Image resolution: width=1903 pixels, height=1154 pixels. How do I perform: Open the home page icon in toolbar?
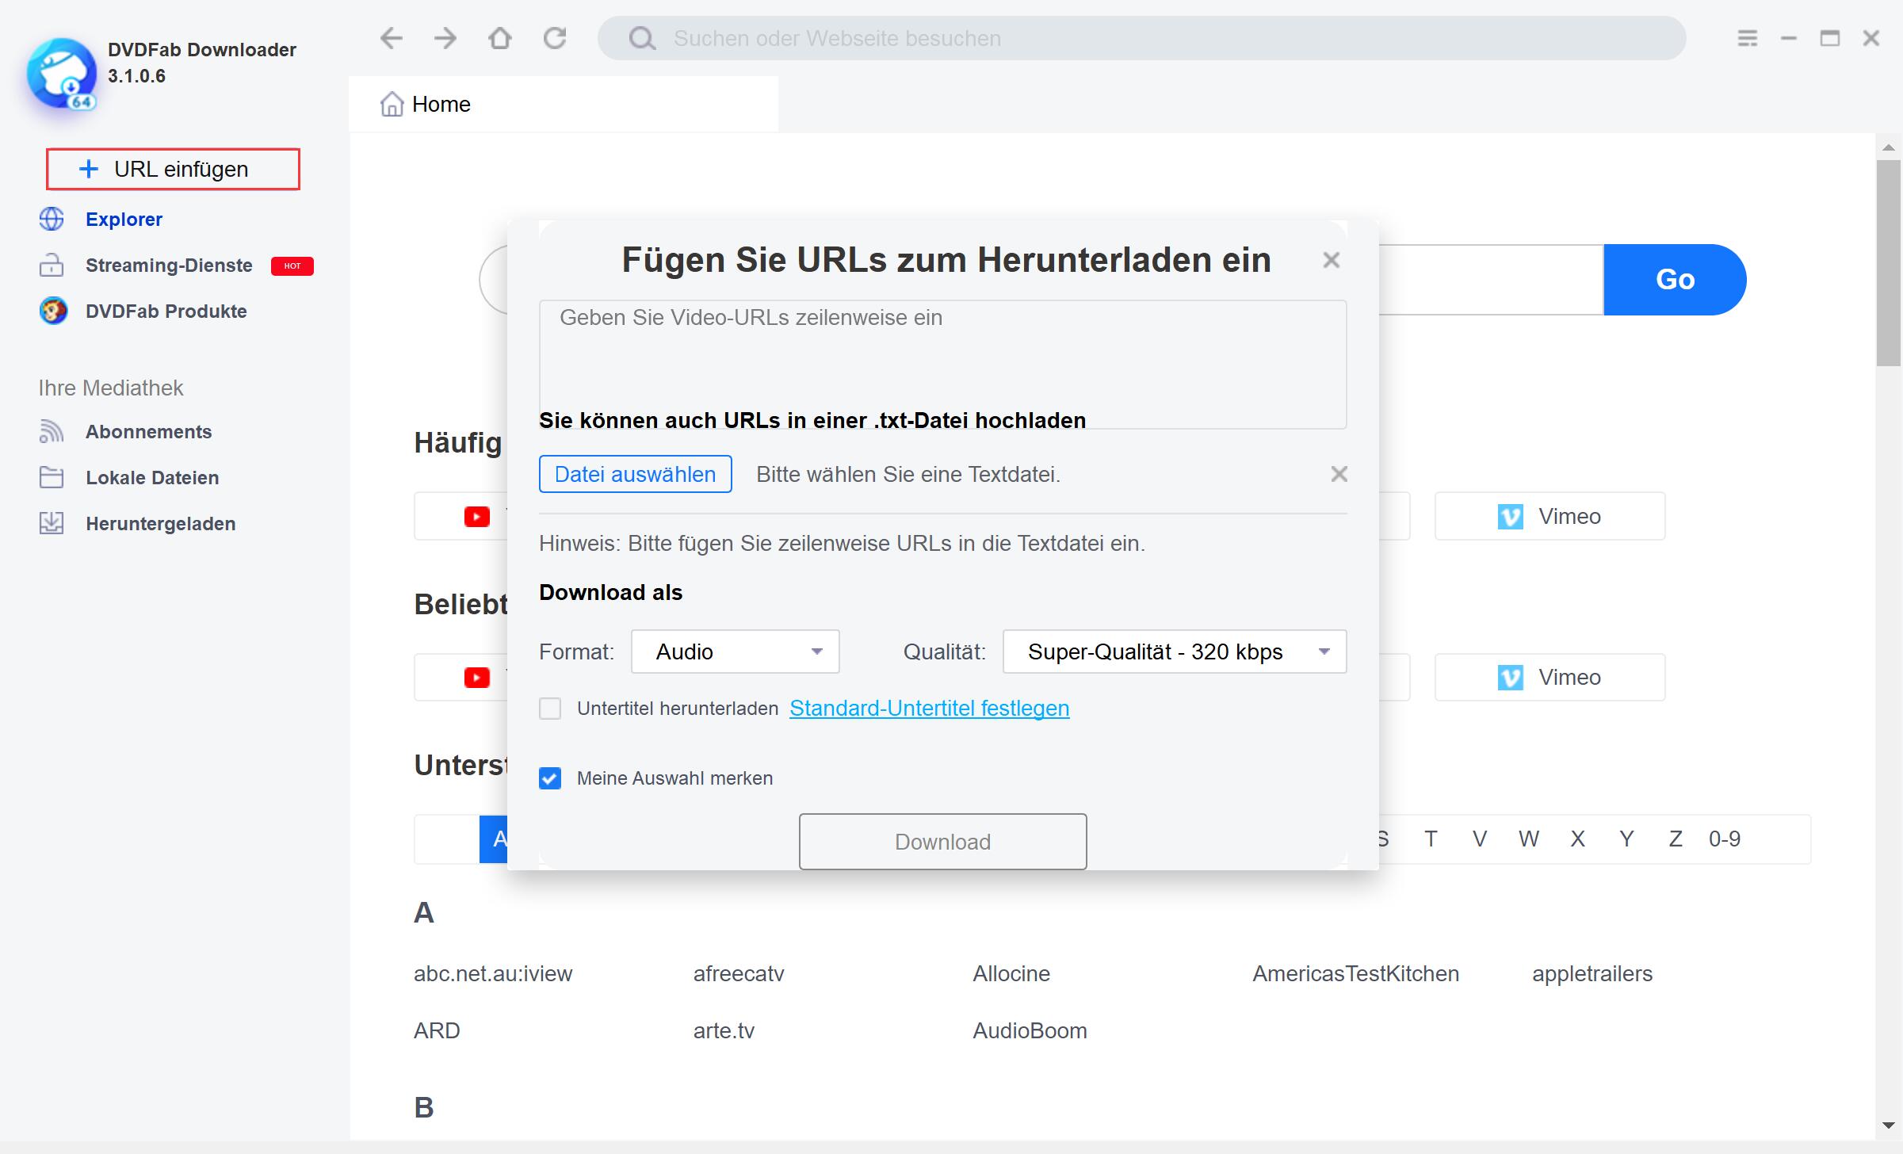[500, 38]
